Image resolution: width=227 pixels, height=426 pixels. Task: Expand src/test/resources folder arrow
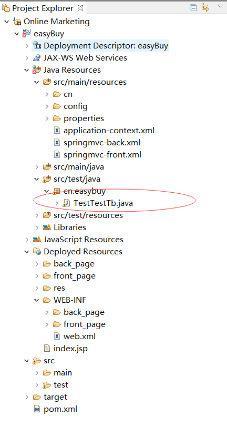37,215
